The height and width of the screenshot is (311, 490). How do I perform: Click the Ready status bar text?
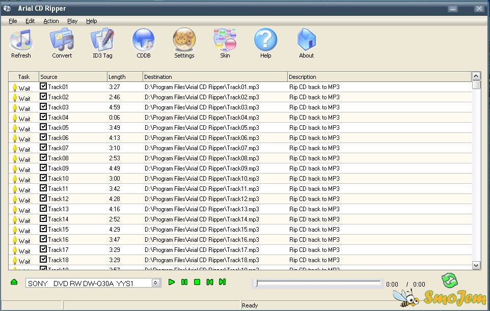[250, 305]
